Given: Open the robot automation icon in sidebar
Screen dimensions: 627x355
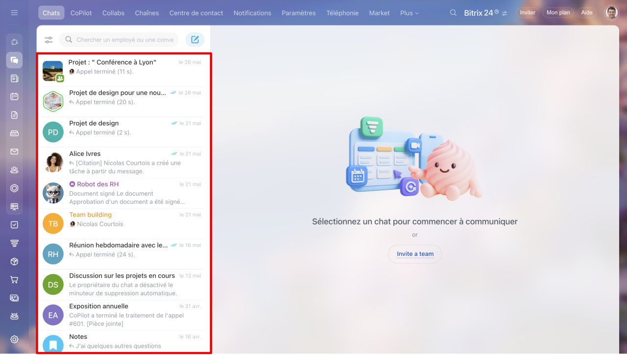Looking at the screenshot, I should pyautogui.click(x=14, y=316).
